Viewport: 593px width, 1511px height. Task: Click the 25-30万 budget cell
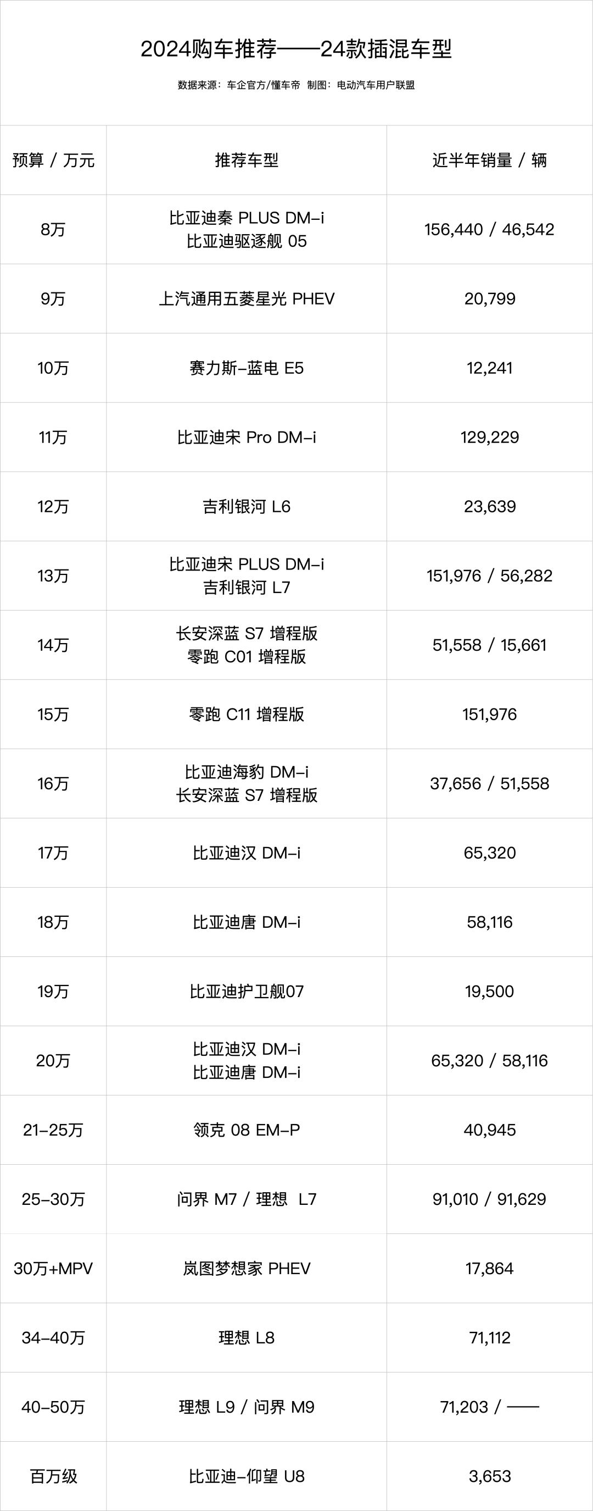click(x=53, y=1199)
